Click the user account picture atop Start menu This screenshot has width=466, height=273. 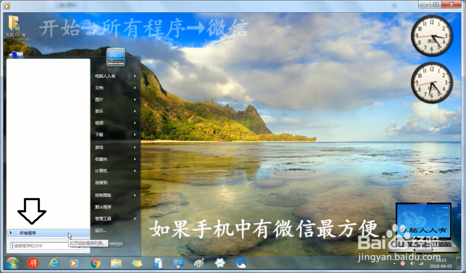[x=116, y=57]
